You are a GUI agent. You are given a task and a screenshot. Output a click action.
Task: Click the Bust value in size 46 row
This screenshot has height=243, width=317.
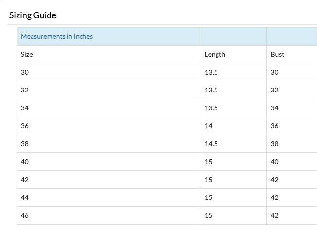pos(274,215)
